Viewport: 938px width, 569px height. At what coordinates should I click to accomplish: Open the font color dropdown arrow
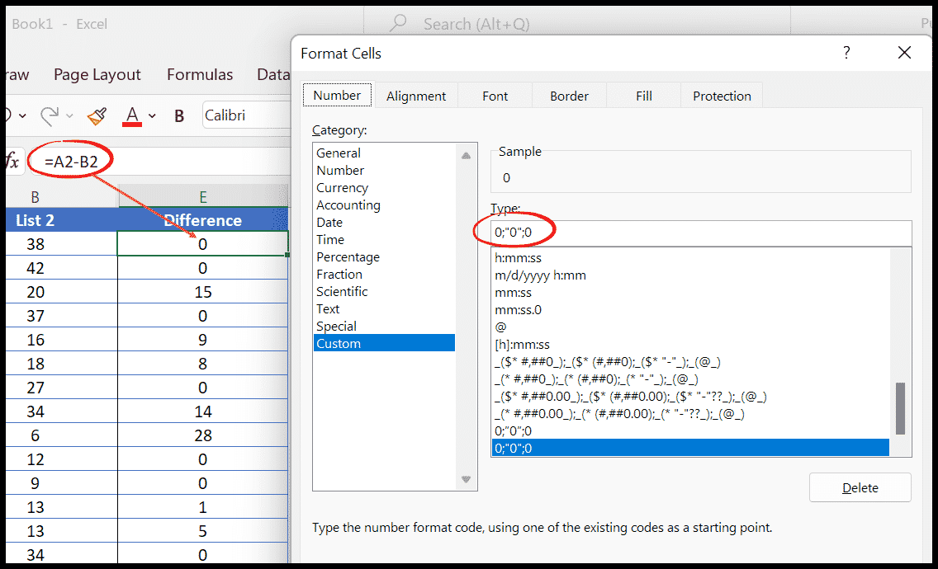pos(153,116)
